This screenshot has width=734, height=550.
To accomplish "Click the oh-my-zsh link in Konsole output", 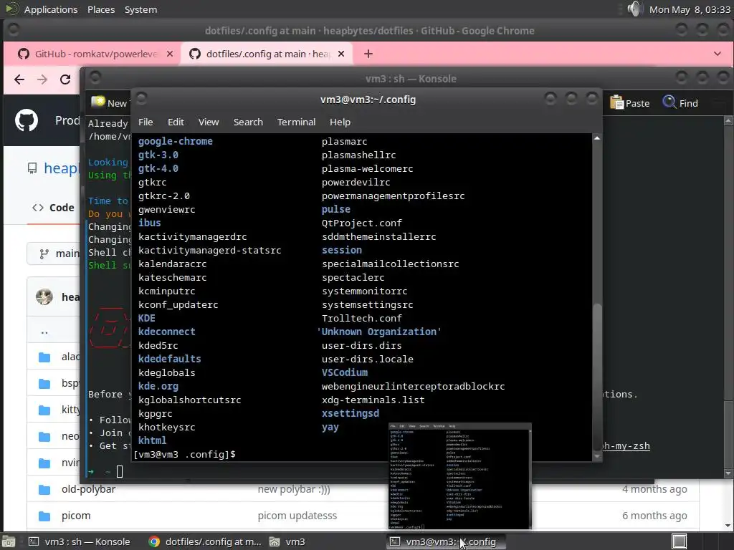I will (x=626, y=445).
